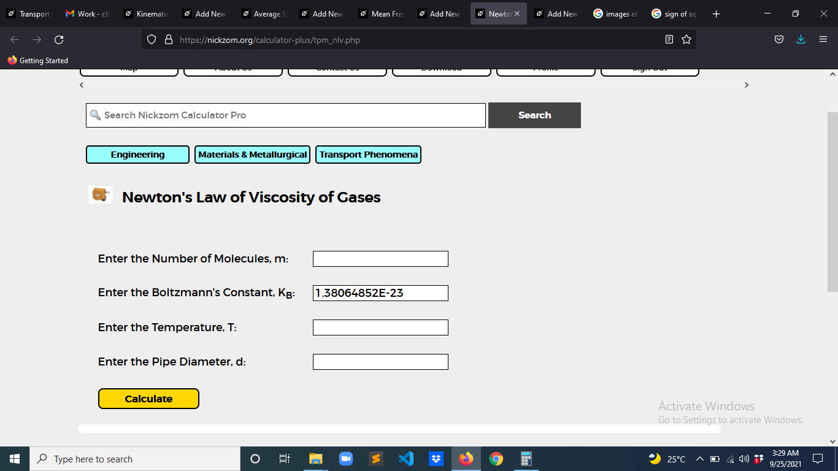Open the Firefox hamburger menu
The image size is (838, 471).
[823, 40]
